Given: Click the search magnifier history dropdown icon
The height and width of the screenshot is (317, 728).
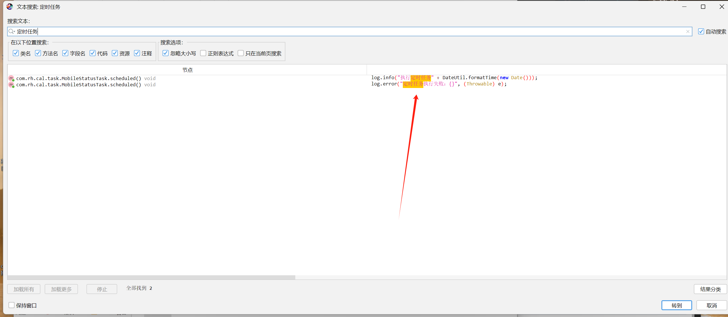Looking at the screenshot, I should click(x=12, y=32).
